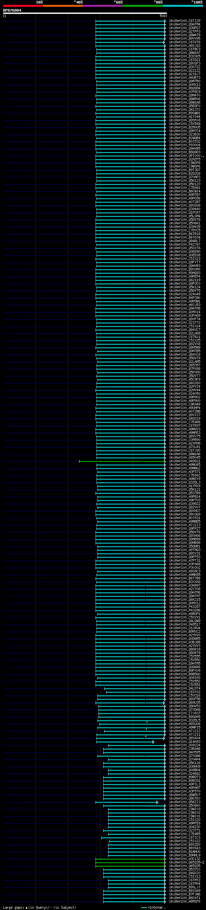Click hit label UniRef100_O65045
The image size is (206, 910).
(185, 457)
